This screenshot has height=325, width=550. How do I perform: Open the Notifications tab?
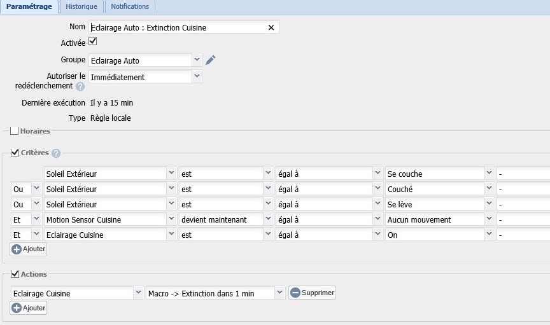click(x=130, y=6)
